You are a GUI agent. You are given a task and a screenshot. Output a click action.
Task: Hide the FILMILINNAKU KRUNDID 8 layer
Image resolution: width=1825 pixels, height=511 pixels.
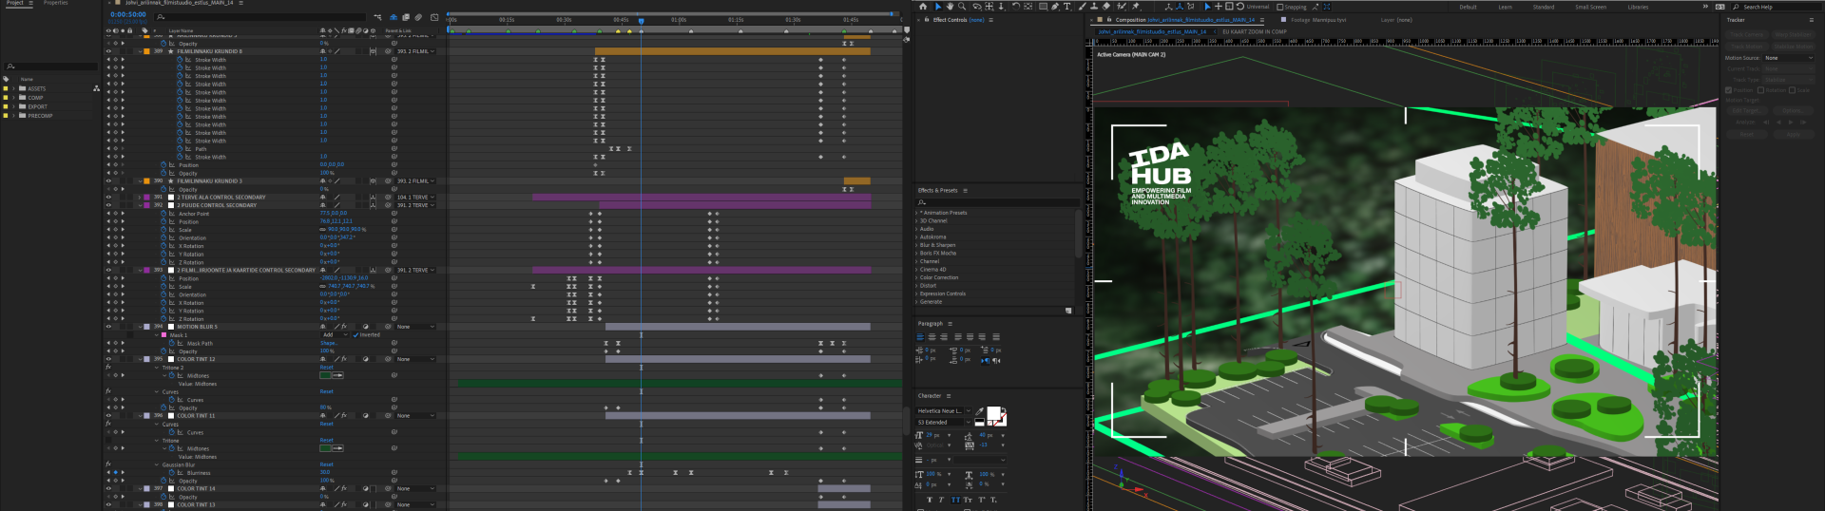(108, 51)
